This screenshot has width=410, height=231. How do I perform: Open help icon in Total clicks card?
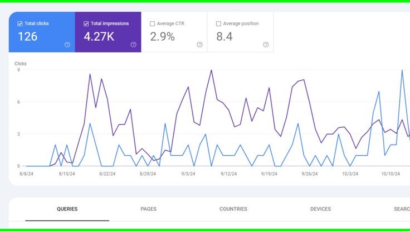[67, 45]
